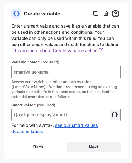The width and height of the screenshot is (132, 163).
Task: Click the external link arrow icon
Action: coord(101,50)
